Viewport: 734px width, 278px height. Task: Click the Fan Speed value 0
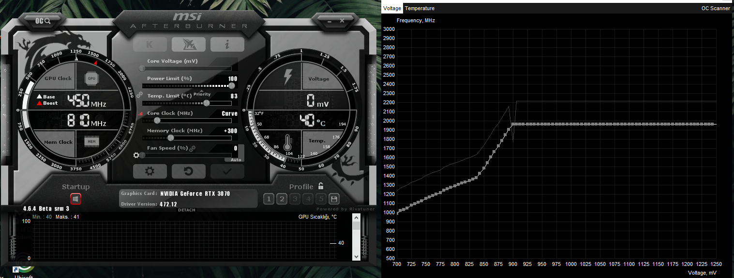(236, 148)
